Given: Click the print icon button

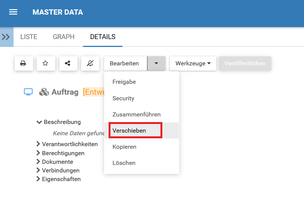Looking at the screenshot, I should pyautogui.click(x=23, y=63).
